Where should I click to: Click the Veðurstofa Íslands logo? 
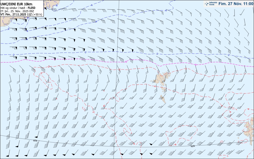pyautogui.click(x=211, y=4)
